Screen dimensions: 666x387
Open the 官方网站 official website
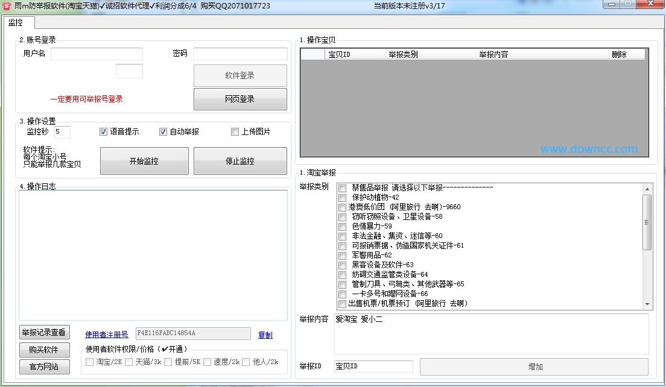point(44,367)
